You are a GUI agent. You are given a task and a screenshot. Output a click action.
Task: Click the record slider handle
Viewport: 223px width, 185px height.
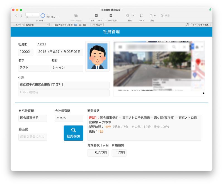(x=27, y=17)
